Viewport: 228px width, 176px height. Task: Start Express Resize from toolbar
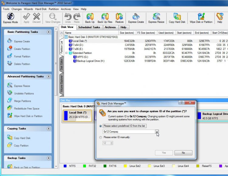156,18
